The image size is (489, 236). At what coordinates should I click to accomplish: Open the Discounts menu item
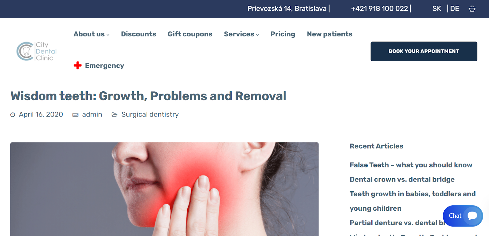pos(138,34)
